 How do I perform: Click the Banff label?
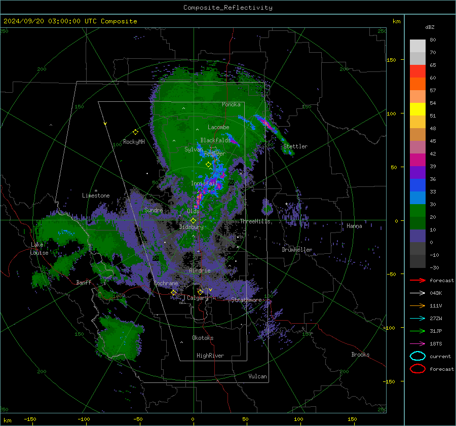(84, 282)
